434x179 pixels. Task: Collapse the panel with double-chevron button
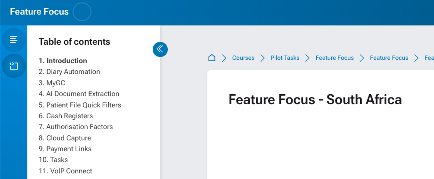(x=160, y=49)
